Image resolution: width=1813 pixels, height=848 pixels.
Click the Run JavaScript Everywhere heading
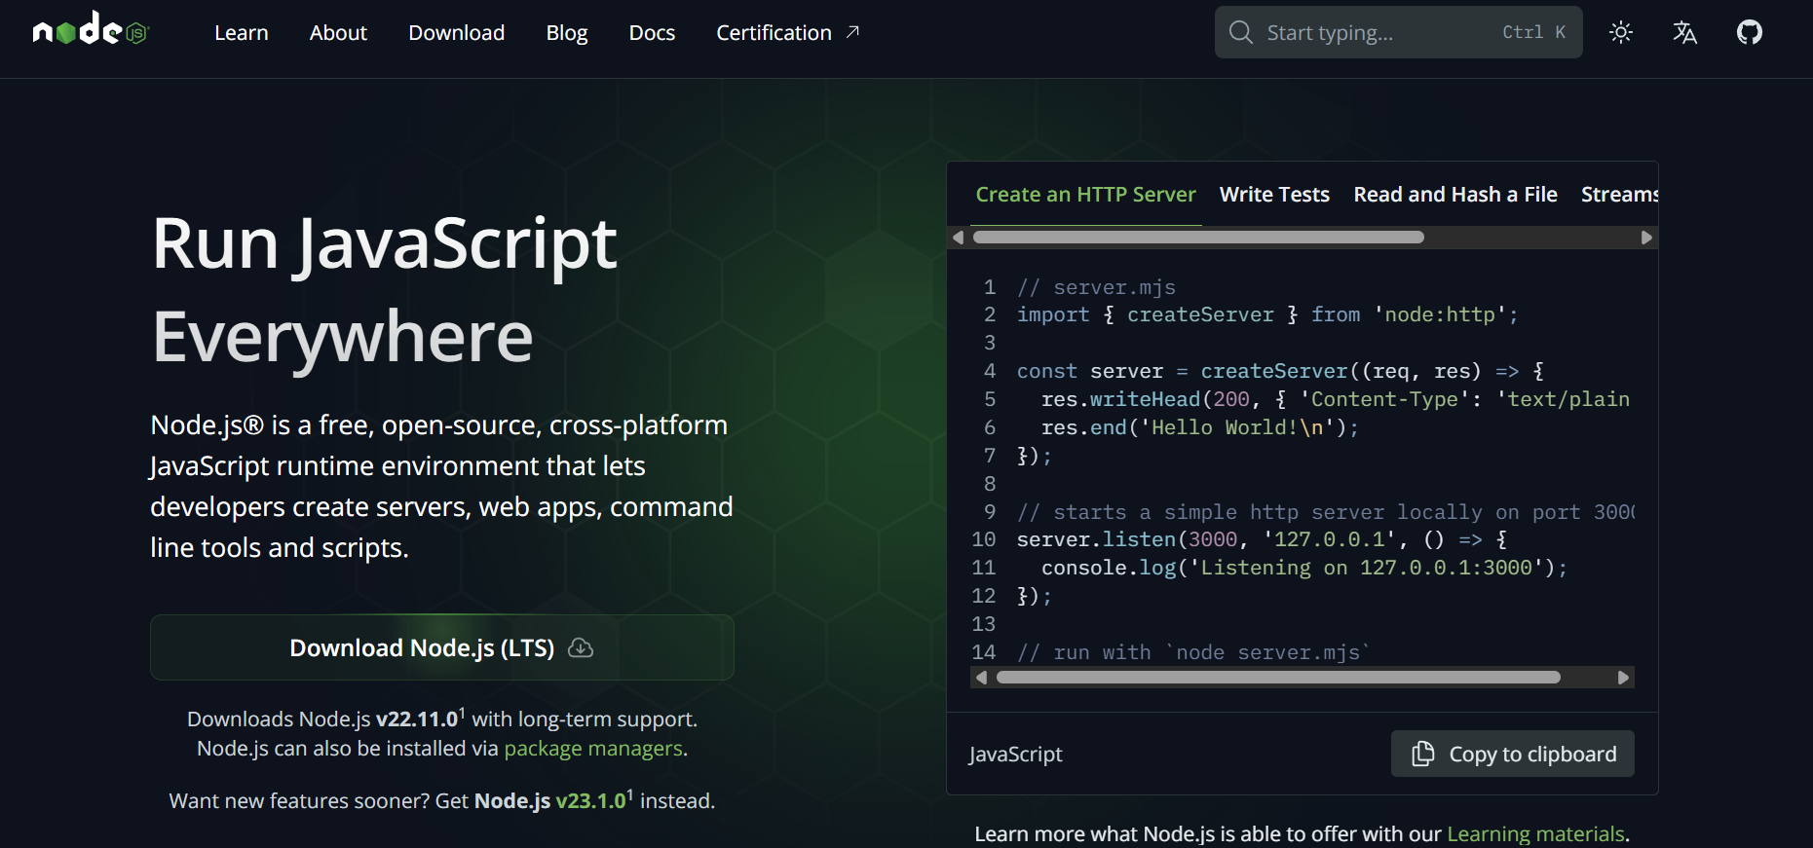[x=385, y=289]
